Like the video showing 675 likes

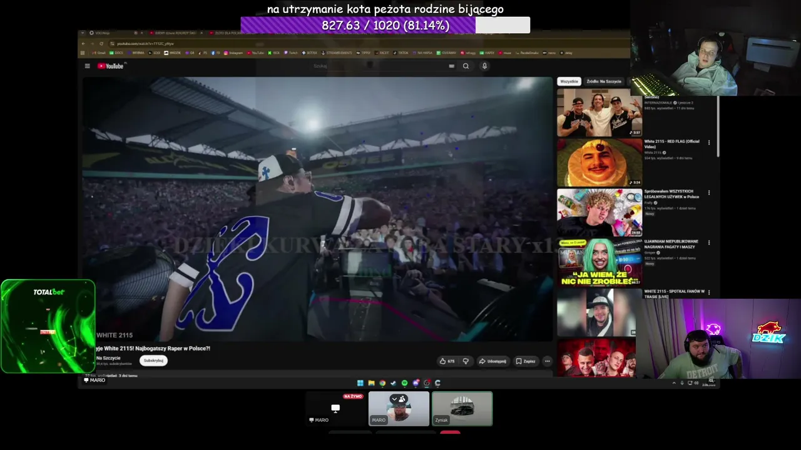[447, 361]
